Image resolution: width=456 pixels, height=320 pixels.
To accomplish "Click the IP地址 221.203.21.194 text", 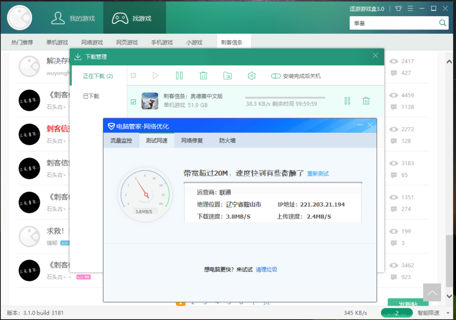I will (311, 204).
